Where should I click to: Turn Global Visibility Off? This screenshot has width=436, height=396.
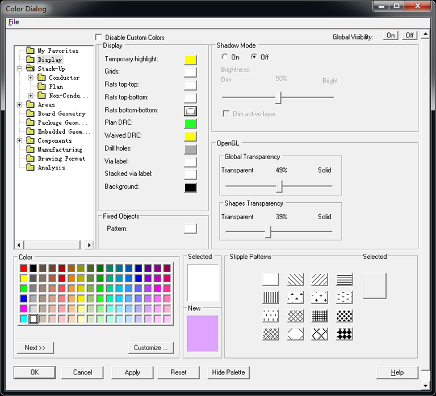coord(409,35)
